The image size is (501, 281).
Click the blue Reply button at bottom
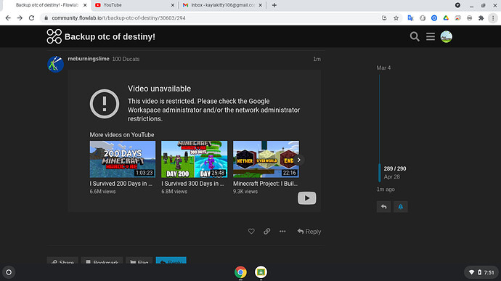point(171,261)
